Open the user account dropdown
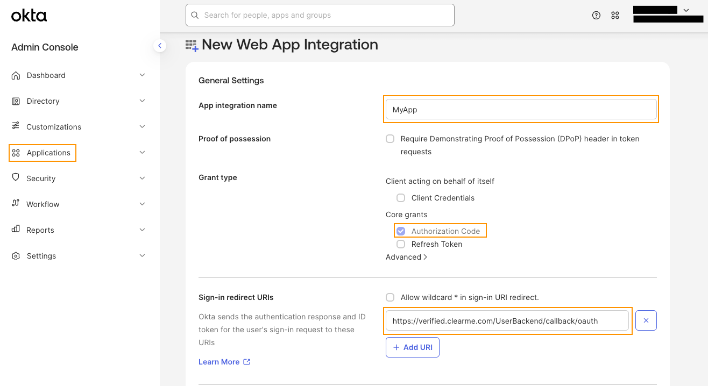Viewport: 708px width, 386px height. [686, 10]
